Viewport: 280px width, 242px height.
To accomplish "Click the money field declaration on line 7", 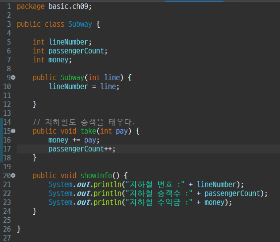I will 58,60.
